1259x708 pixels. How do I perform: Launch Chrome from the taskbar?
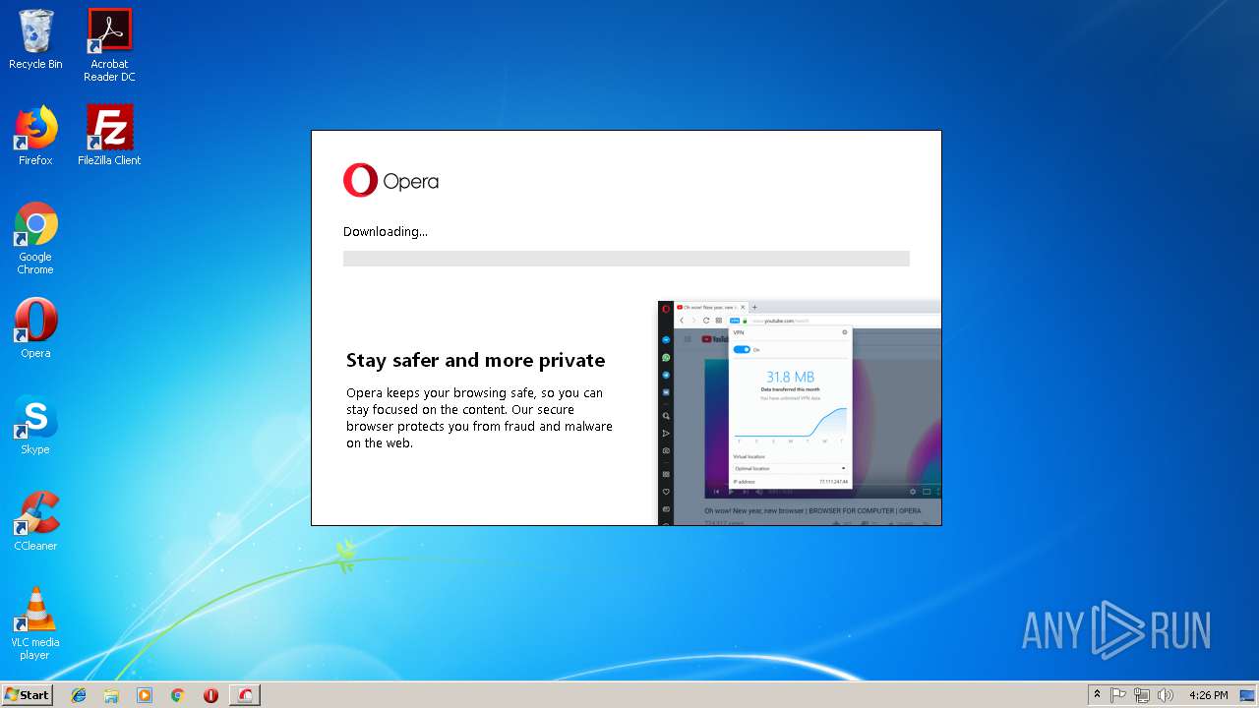pos(178,695)
